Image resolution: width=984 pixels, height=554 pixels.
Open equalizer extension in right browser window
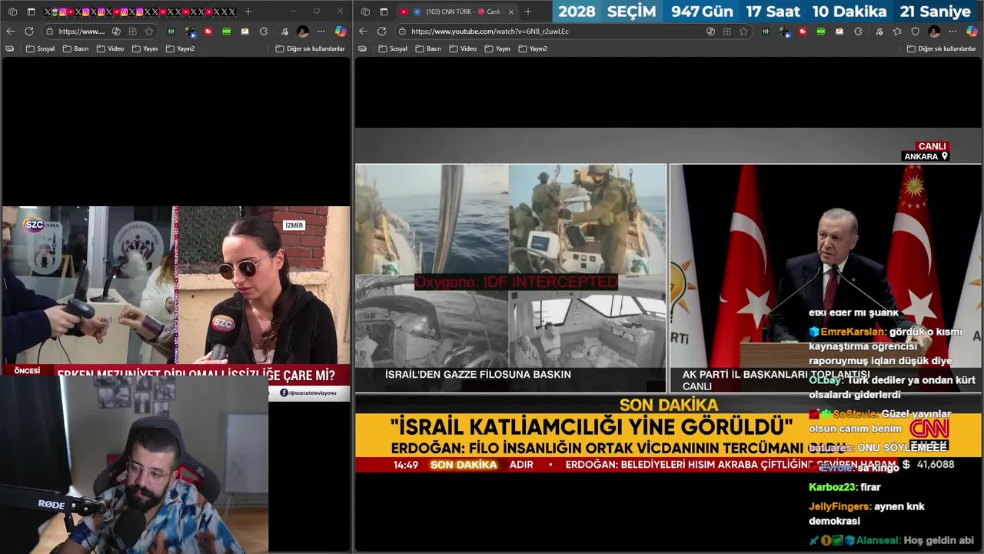[x=765, y=32]
